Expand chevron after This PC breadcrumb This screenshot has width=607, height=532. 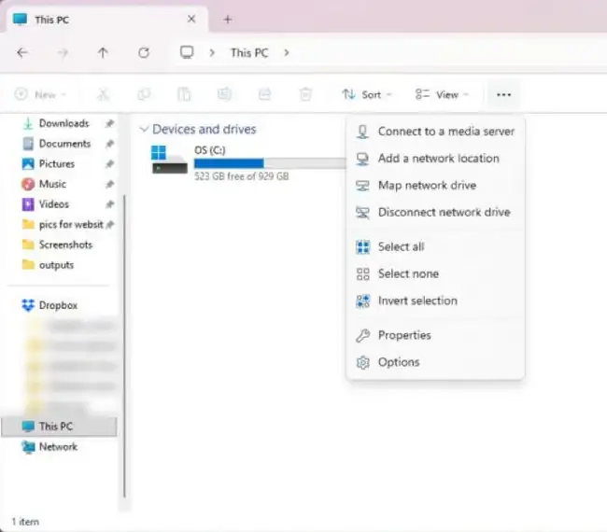coord(287,52)
